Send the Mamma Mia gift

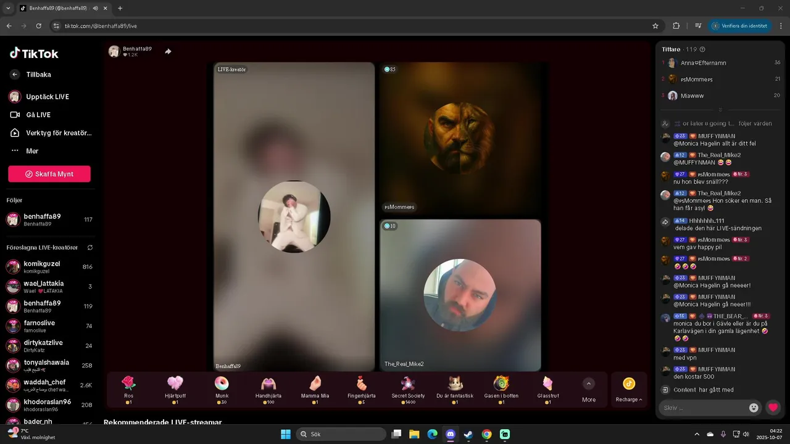315,389
